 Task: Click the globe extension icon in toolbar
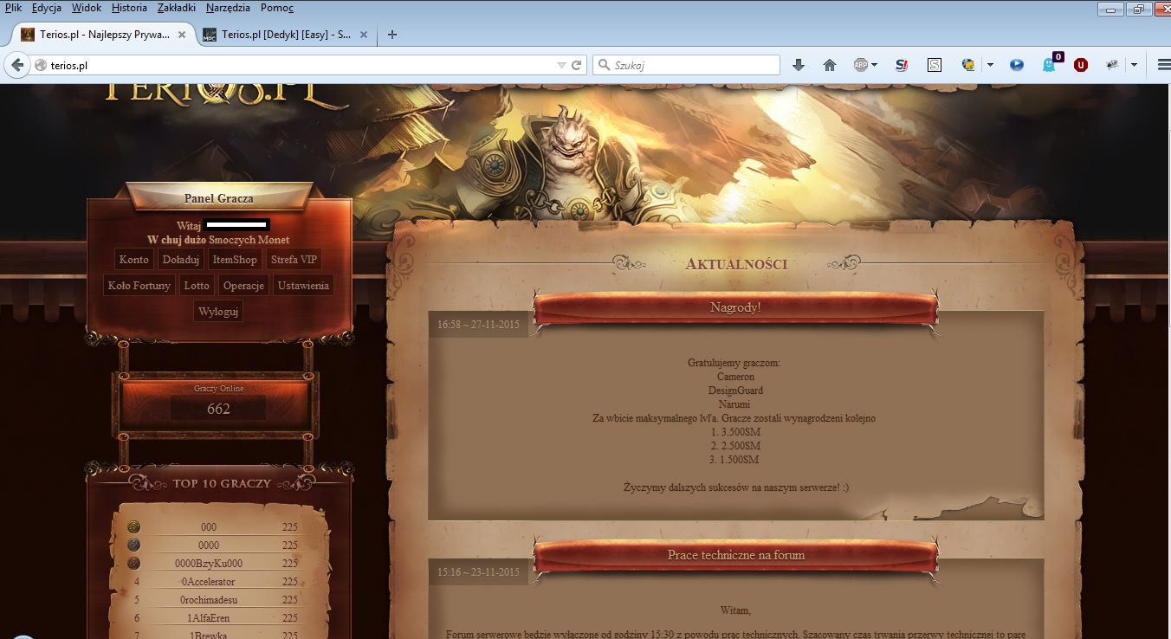coord(969,65)
